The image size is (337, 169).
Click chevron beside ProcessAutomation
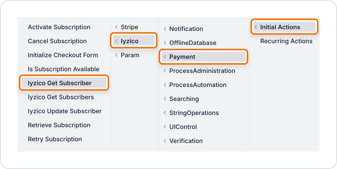coord(165,85)
